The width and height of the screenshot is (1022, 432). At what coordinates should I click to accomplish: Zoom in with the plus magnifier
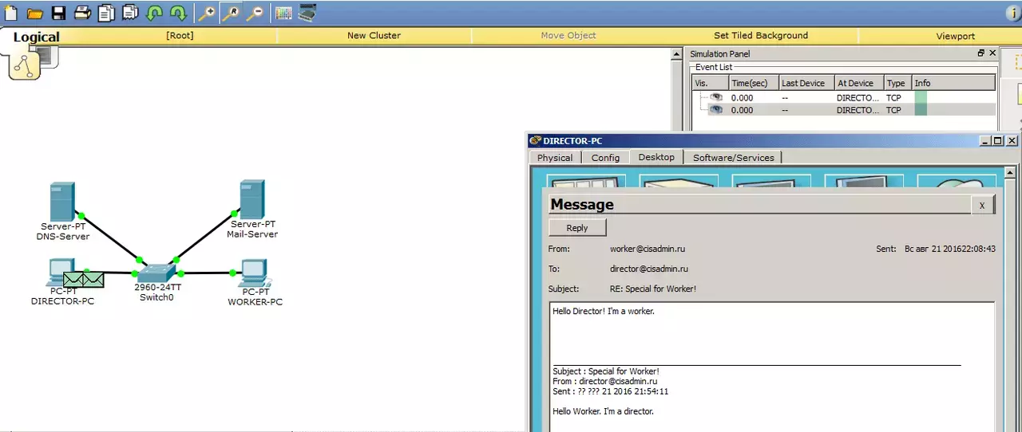click(x=207, y=13)
